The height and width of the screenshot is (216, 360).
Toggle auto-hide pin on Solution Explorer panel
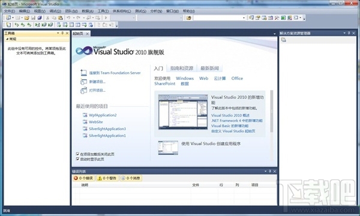349,33
